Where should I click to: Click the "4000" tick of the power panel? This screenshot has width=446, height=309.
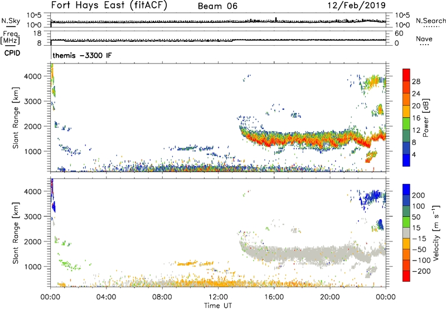[x=32, y=76]
